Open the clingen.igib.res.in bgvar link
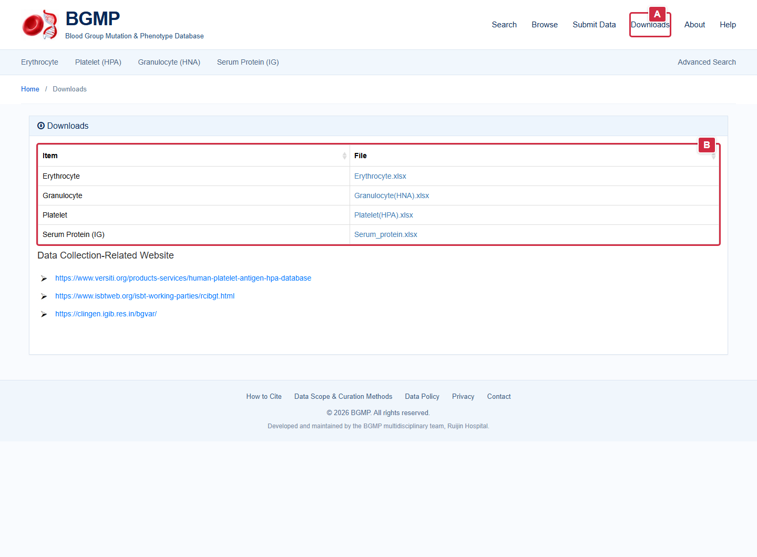The width and height of the screenshot is (757, 557). click(x=106, y=314)
